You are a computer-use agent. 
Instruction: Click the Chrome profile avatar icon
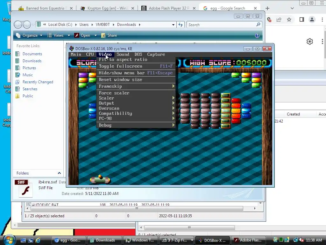(x=312, y=19)
